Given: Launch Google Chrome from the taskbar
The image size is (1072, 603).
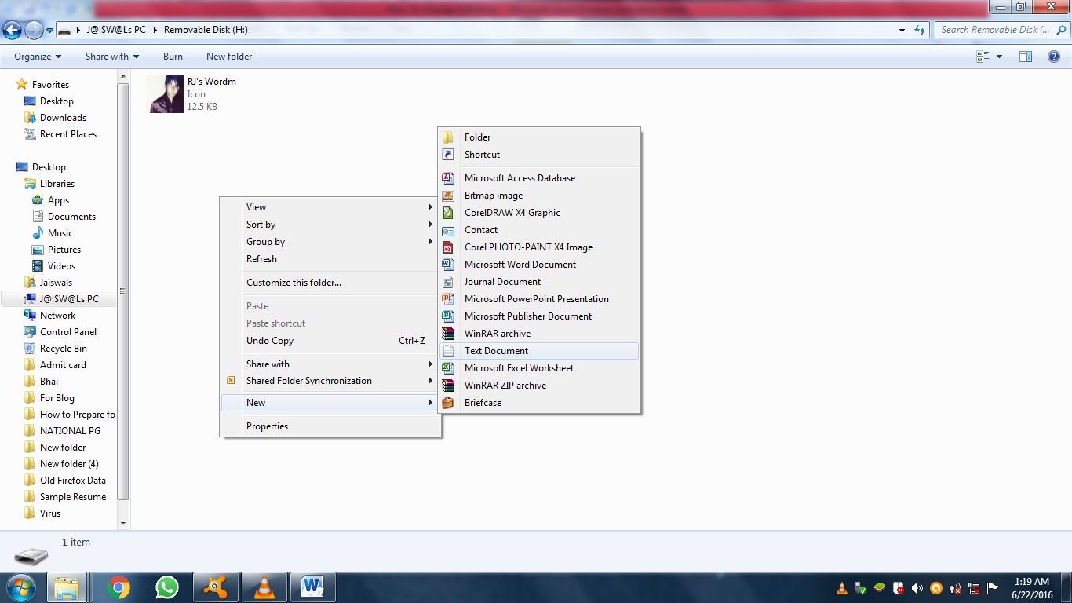Looking at the screenshot, I should tap(118, 587).
